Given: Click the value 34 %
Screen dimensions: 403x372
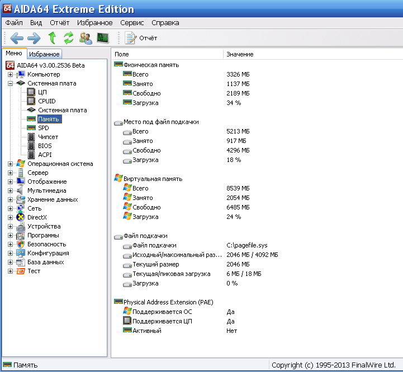Looking at the screenshot, I should (234, 103).
